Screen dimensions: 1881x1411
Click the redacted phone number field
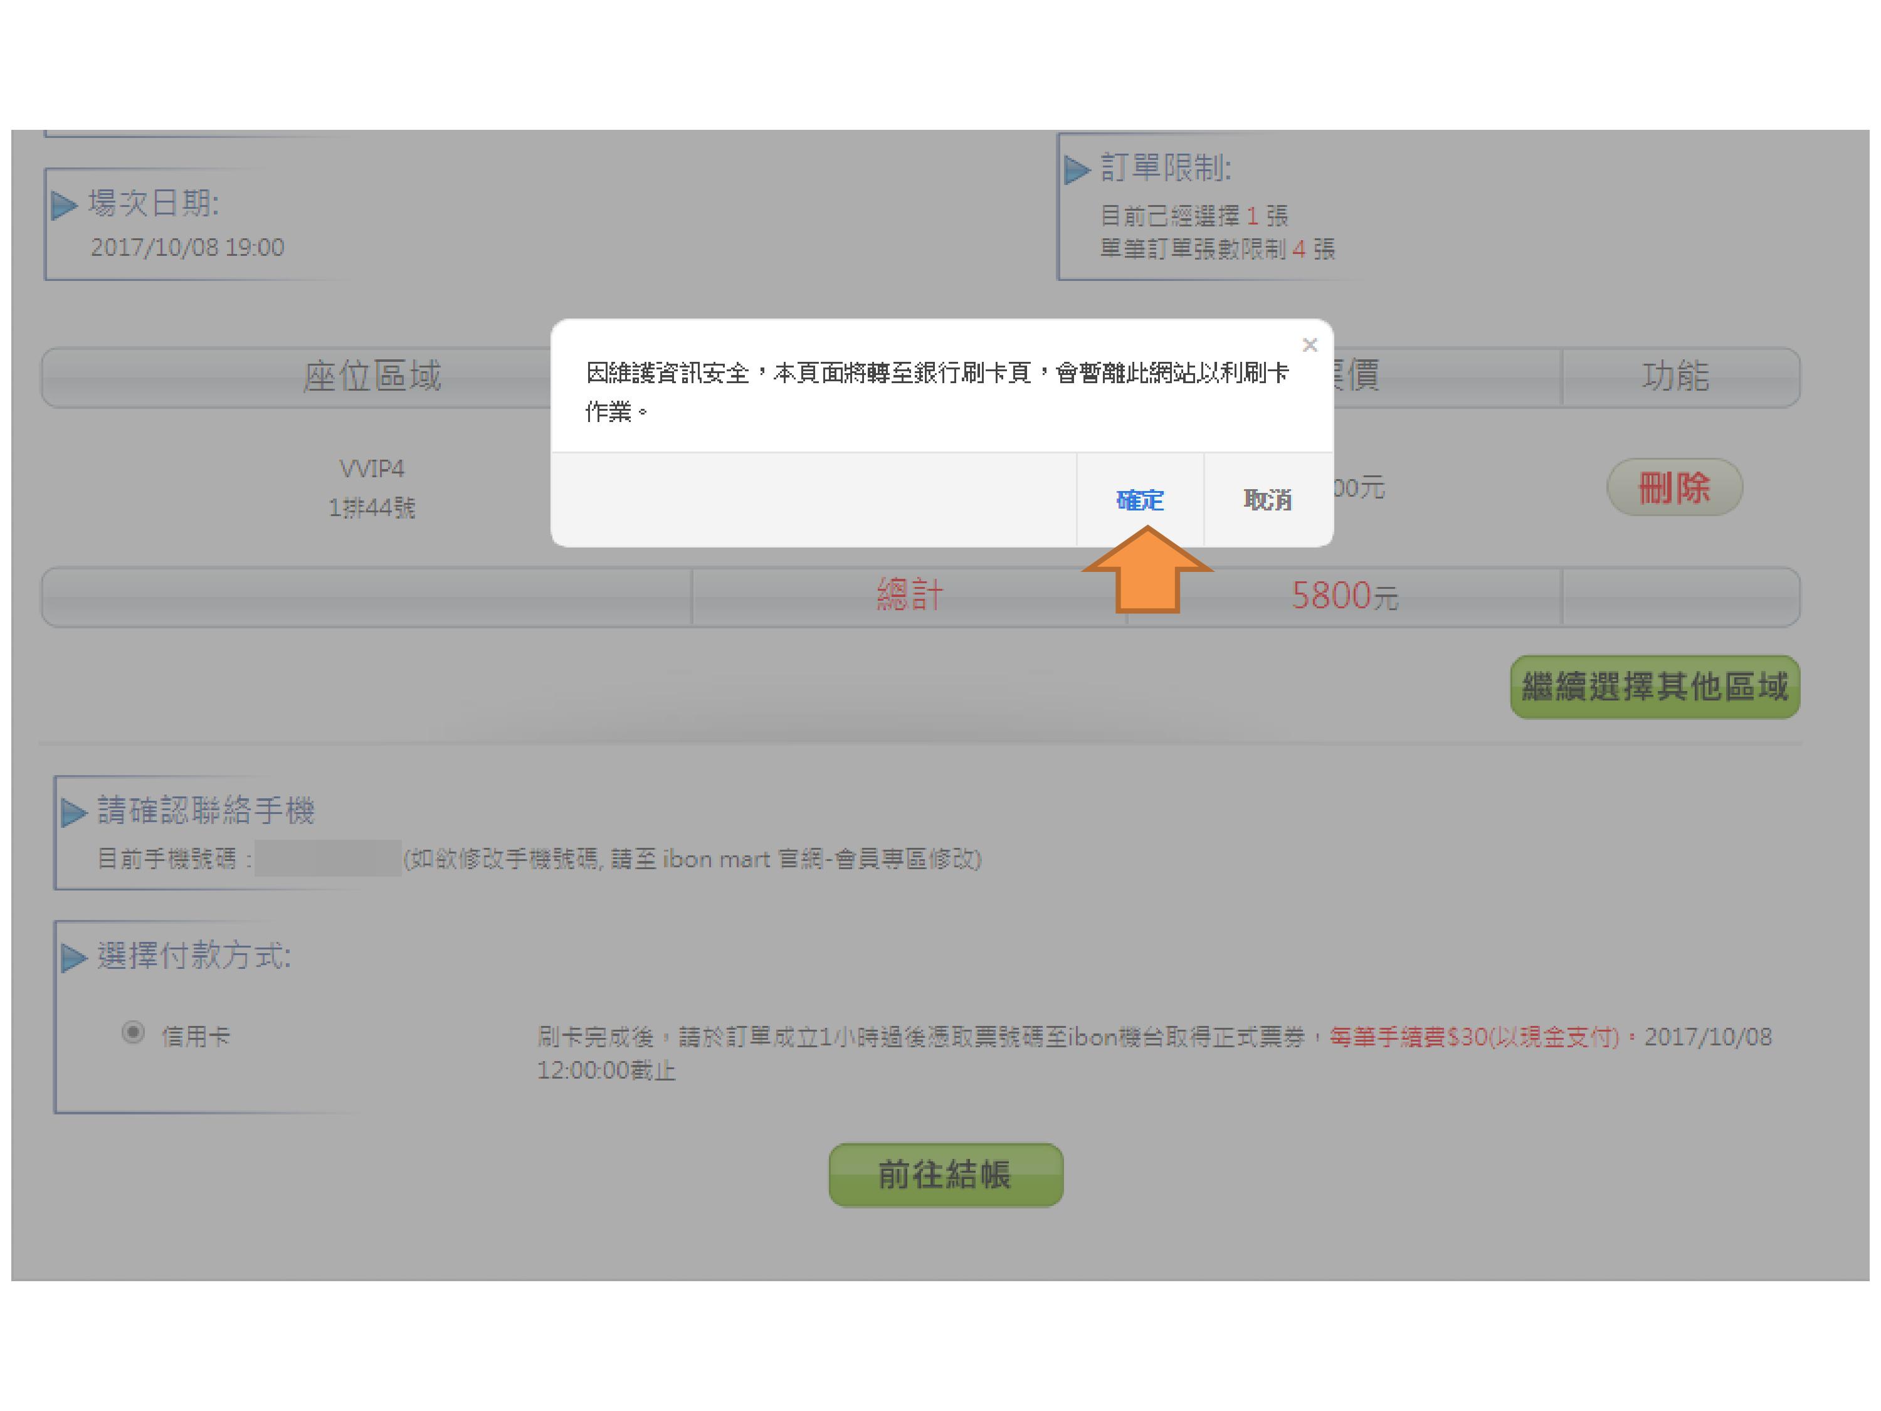point(327,858)
